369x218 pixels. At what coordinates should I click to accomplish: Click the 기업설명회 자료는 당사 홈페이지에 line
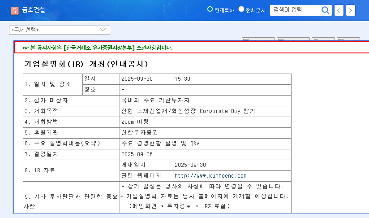coord(204,196)
